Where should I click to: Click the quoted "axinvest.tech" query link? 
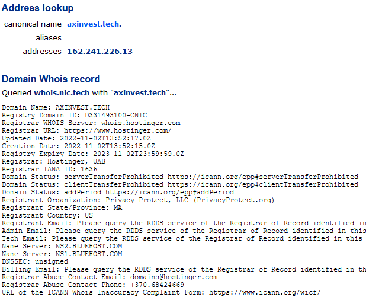click(140, 92)
